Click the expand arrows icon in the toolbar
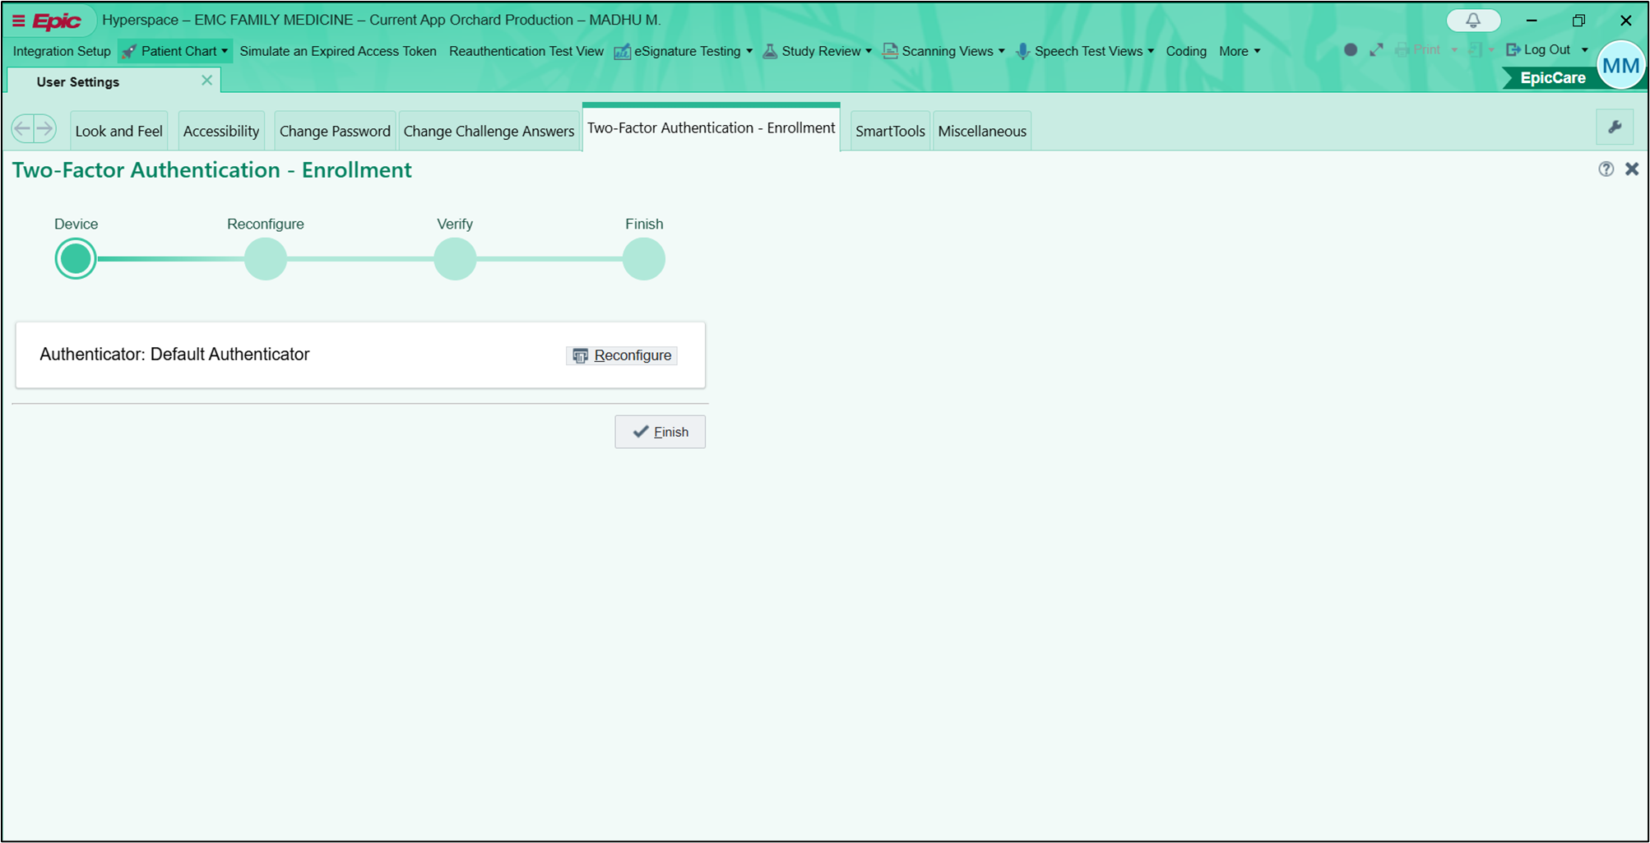 coord(1376,50)
